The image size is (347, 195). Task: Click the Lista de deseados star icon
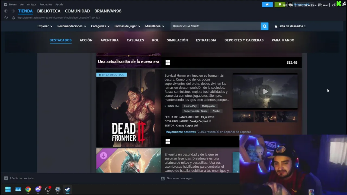click(x=276, y=26)
